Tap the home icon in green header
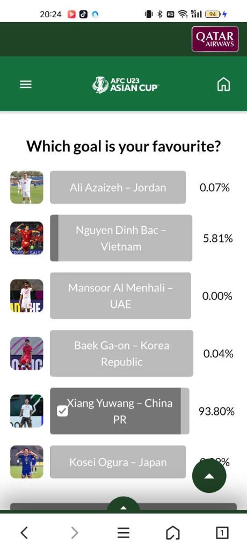 pos(224,84)
